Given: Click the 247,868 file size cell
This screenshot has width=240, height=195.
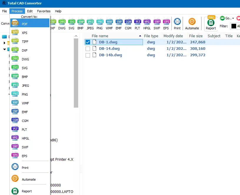Looking at the screenshot, I should 198,42.
